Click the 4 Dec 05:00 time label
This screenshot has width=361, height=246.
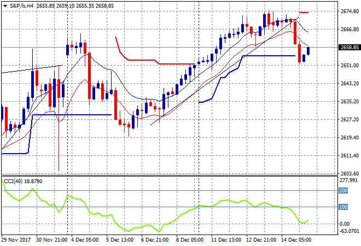[85, 240]
